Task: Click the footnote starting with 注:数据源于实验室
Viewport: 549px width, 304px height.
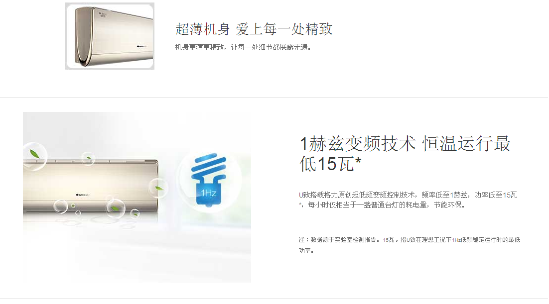Action: pos(410,245)
